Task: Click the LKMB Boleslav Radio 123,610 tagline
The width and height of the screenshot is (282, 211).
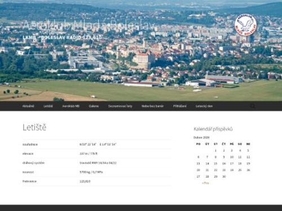Action: point(62,37)
